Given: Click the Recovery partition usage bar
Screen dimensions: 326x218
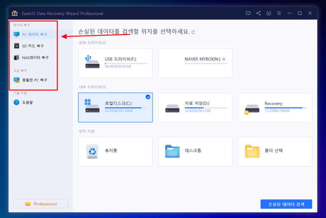Looking at the screenshot, I should coord(286,108).
